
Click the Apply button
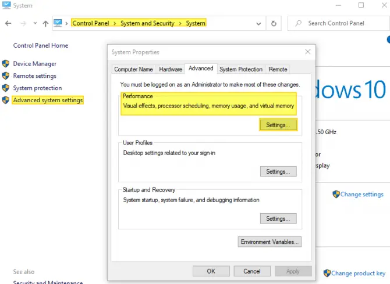(x=293, y=271)
